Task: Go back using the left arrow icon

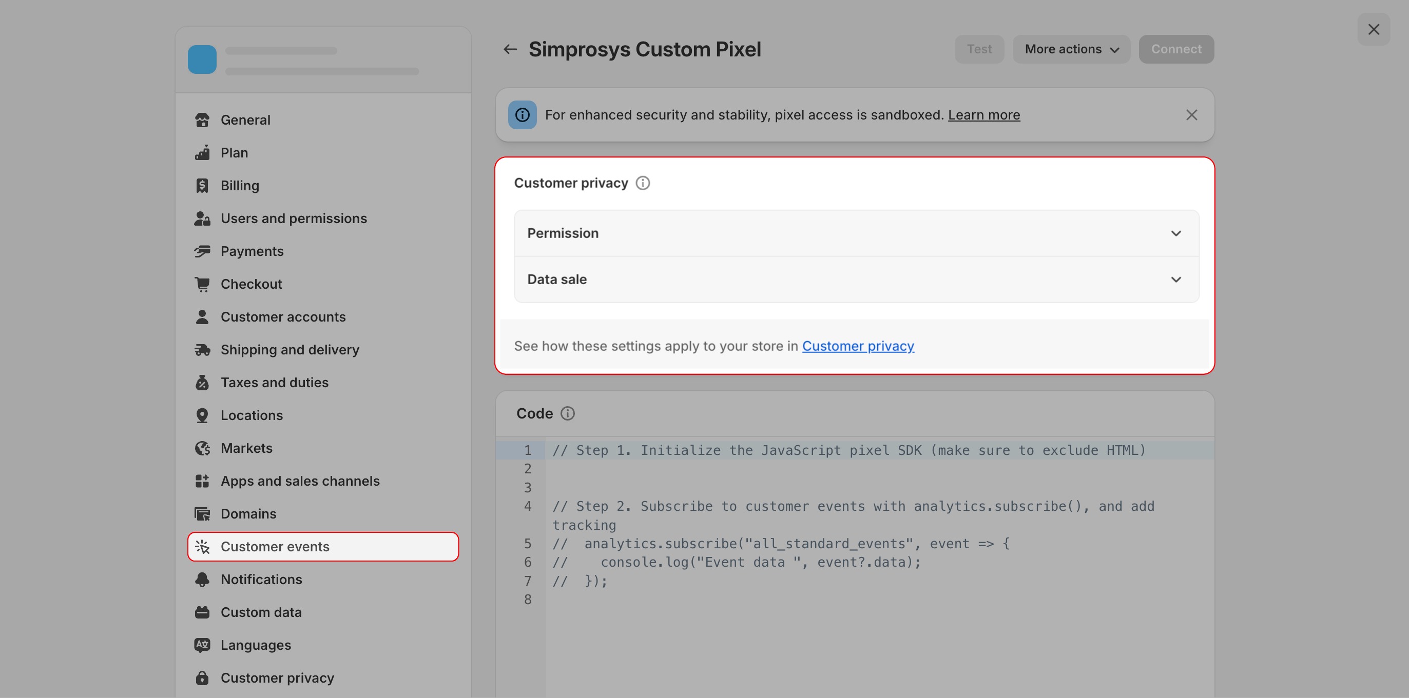Action: point(510,49)
